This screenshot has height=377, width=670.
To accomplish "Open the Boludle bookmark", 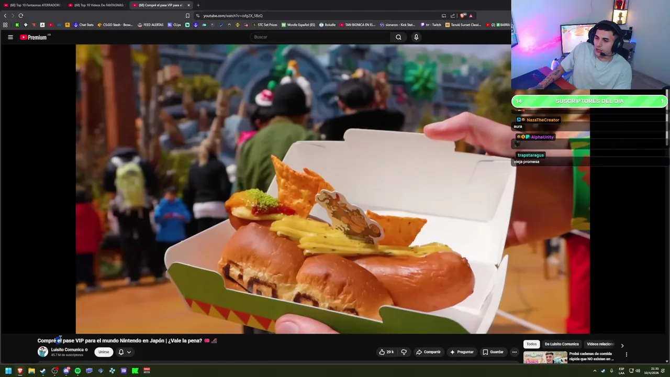I will click(328, 25).
